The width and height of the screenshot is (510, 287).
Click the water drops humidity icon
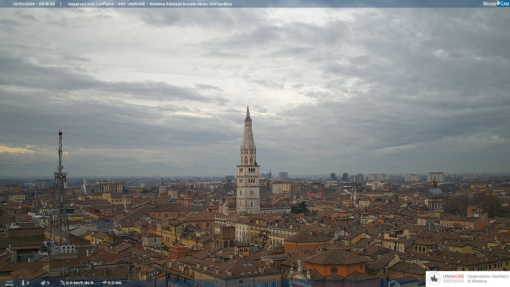[x=43, y=283]
